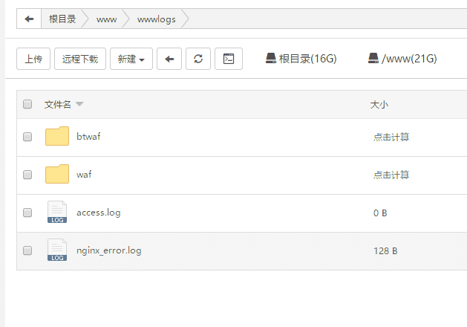Refresh the file list

(197, 59)
